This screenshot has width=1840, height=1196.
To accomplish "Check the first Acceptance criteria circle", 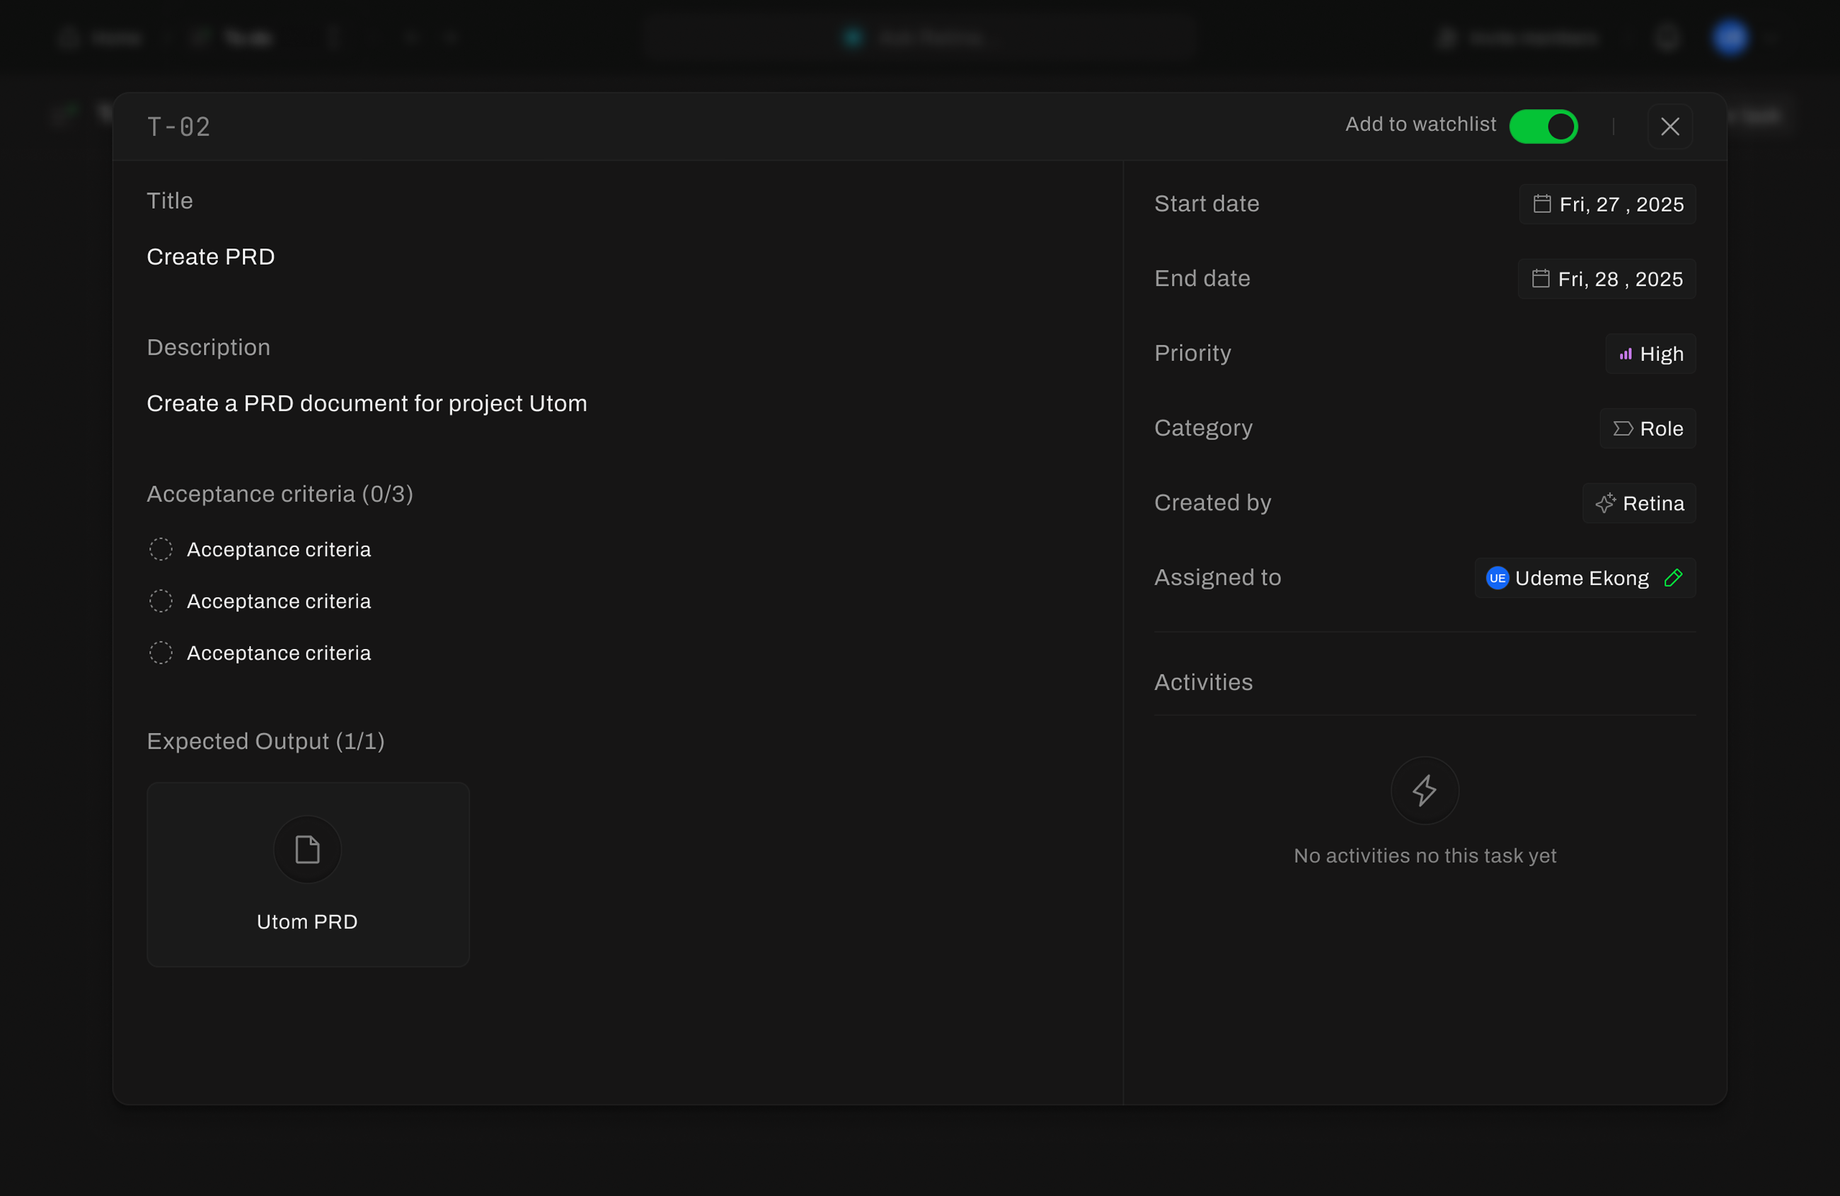I will coord(161,550).
